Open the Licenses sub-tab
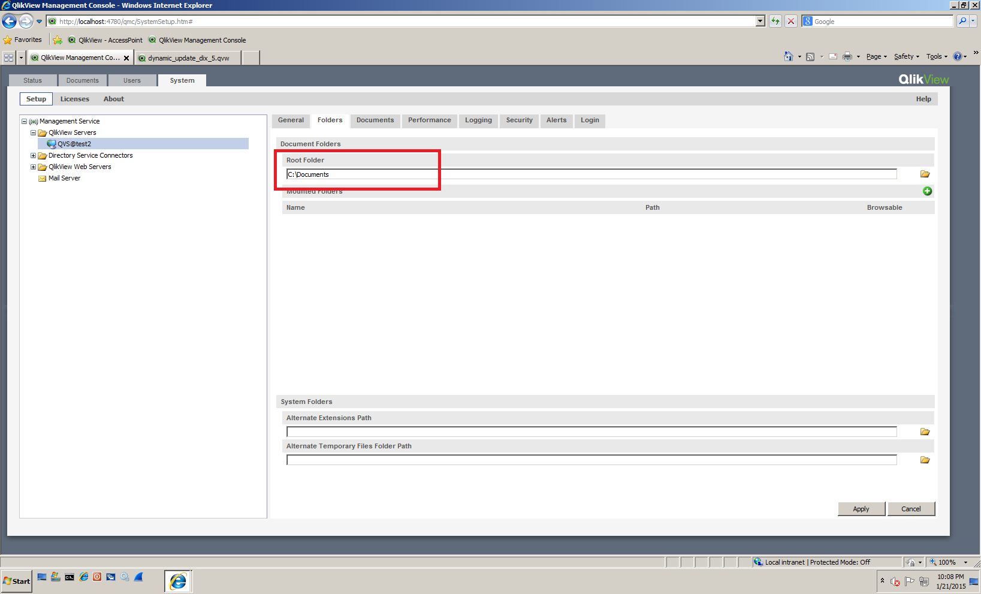 [x=75, y=99]
